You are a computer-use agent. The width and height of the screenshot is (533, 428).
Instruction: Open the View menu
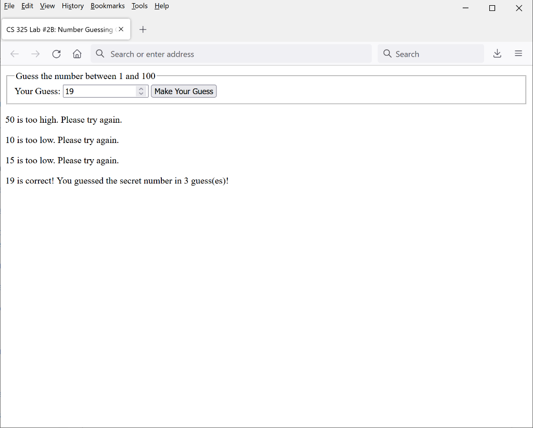tap(47, 6)
